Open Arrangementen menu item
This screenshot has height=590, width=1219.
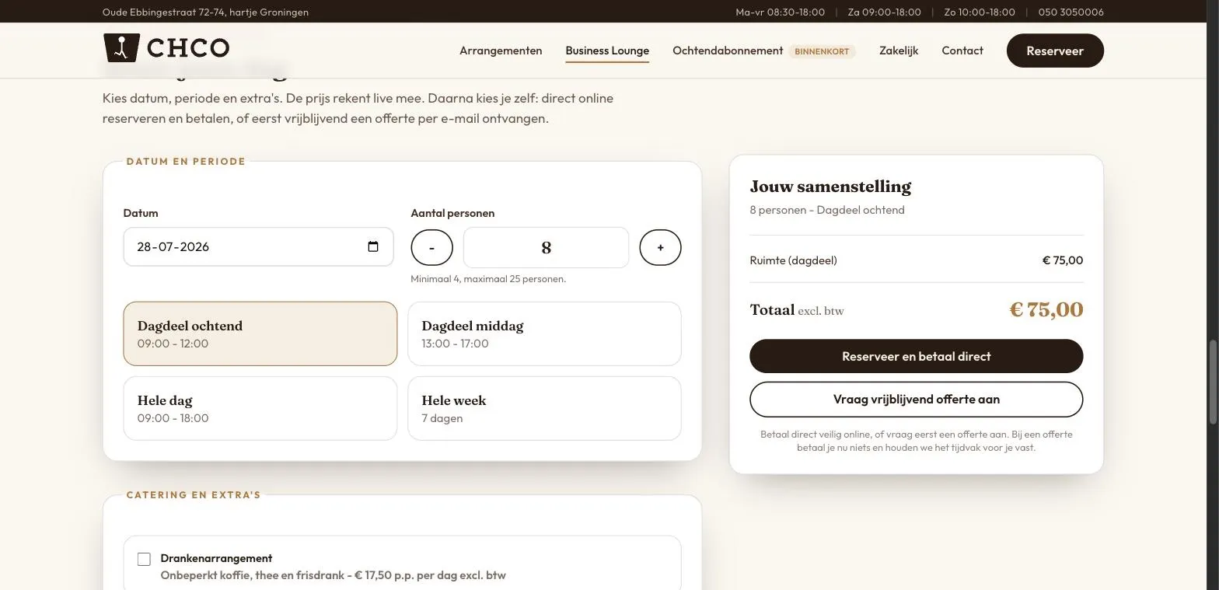point(501,51)
